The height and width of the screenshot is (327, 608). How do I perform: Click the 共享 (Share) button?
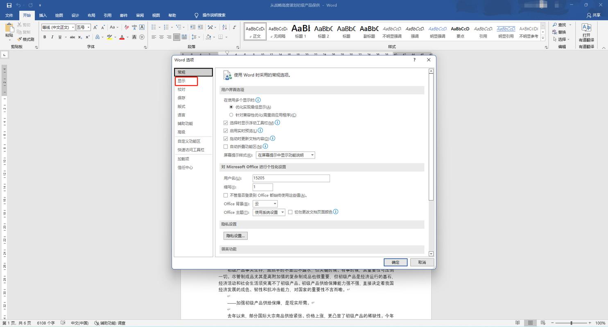point(594,15)
